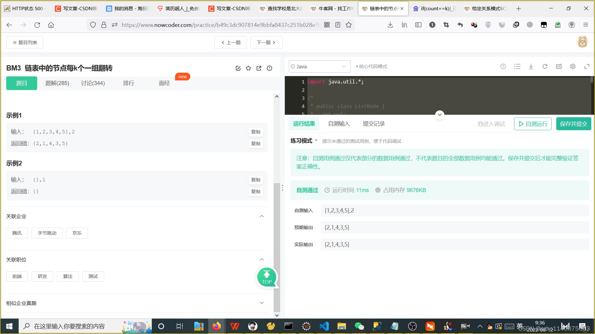Open the help icon in the code editor toolbar

(x=503, y=66)
